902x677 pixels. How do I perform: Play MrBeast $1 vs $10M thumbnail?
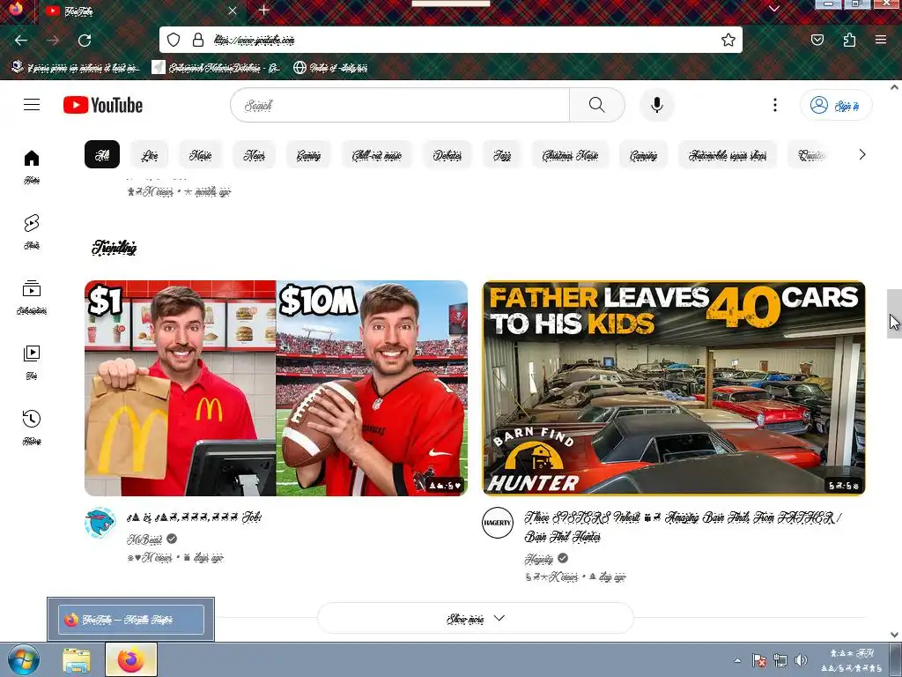[276, 388]
